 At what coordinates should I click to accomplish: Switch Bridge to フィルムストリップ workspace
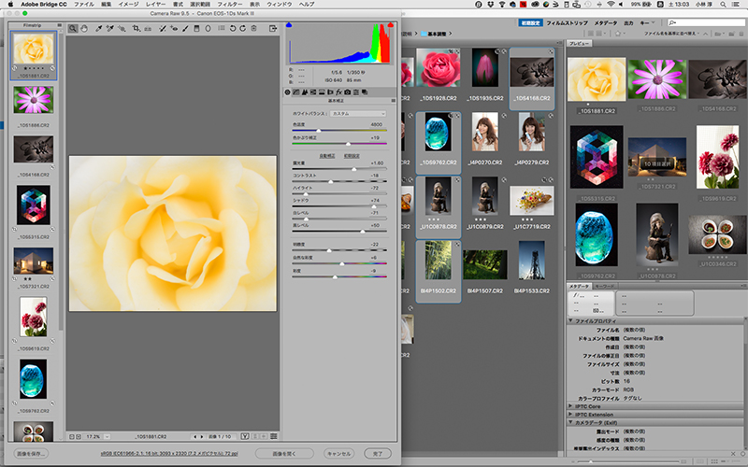(568, 22)
